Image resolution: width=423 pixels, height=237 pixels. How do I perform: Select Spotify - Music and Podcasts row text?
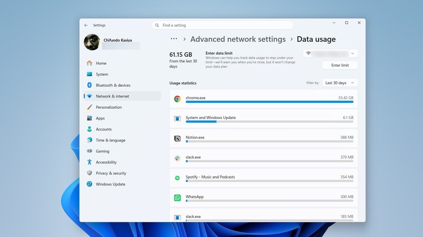click(210, 177)
